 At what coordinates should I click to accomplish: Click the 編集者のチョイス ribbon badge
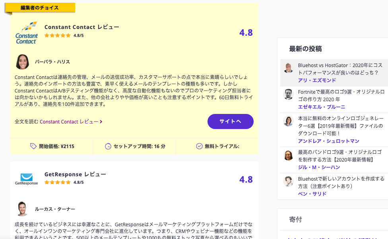tap(40, 8)
